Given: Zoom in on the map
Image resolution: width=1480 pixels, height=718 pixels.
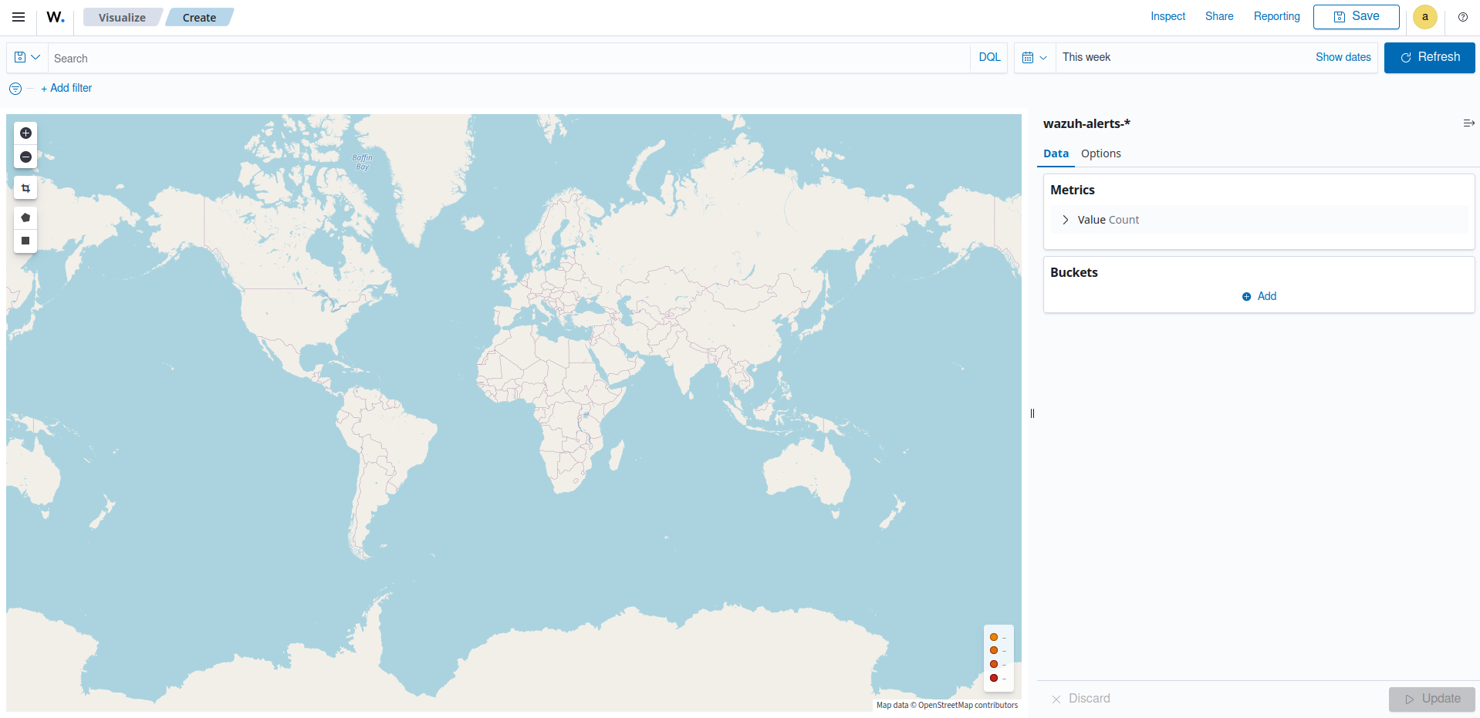Looking at the screenshot, I should (x=25, y=133).
